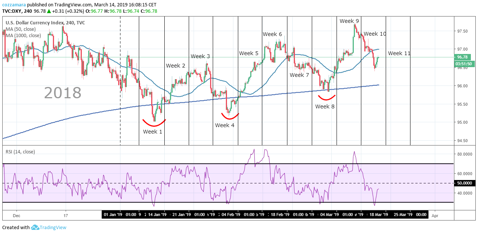Click the 50.0000 RSI midline tag
478x234 pixels.
pos(464,183)
